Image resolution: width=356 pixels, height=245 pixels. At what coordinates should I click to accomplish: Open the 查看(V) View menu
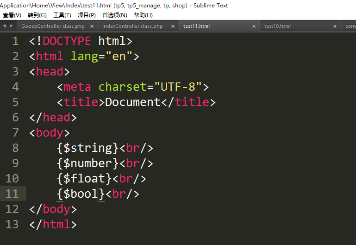coord(12,15)
